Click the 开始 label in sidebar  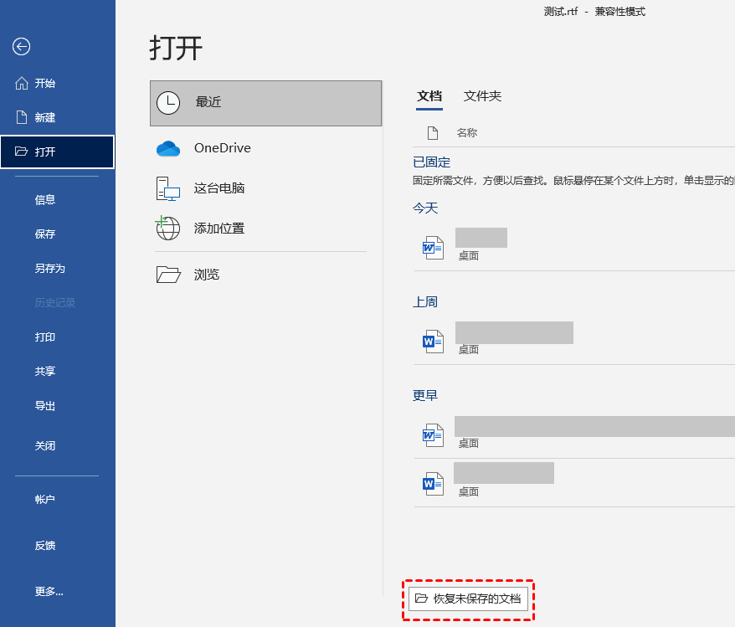click(x=45, y=84)
